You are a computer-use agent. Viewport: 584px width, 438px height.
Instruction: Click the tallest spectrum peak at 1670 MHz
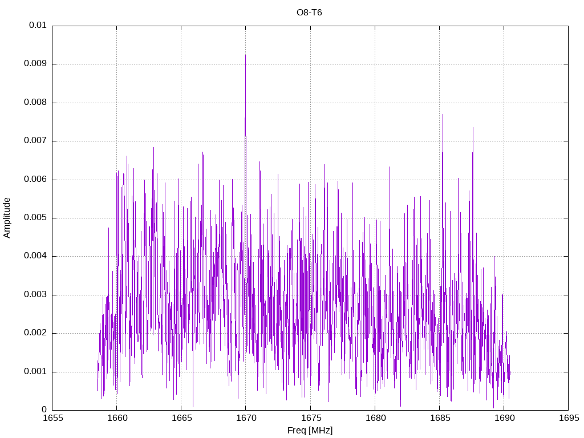click(245, 55)
